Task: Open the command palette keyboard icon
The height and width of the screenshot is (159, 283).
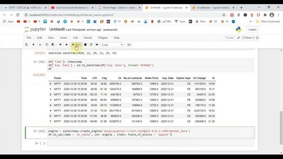Action: [x=129, y=45]
